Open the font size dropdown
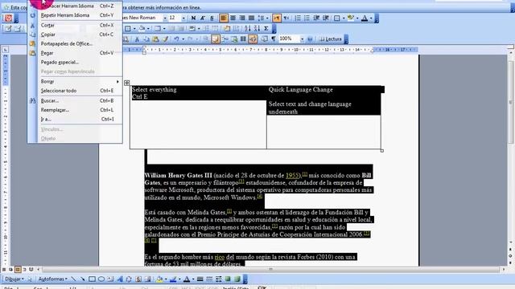 pos(183,18)
